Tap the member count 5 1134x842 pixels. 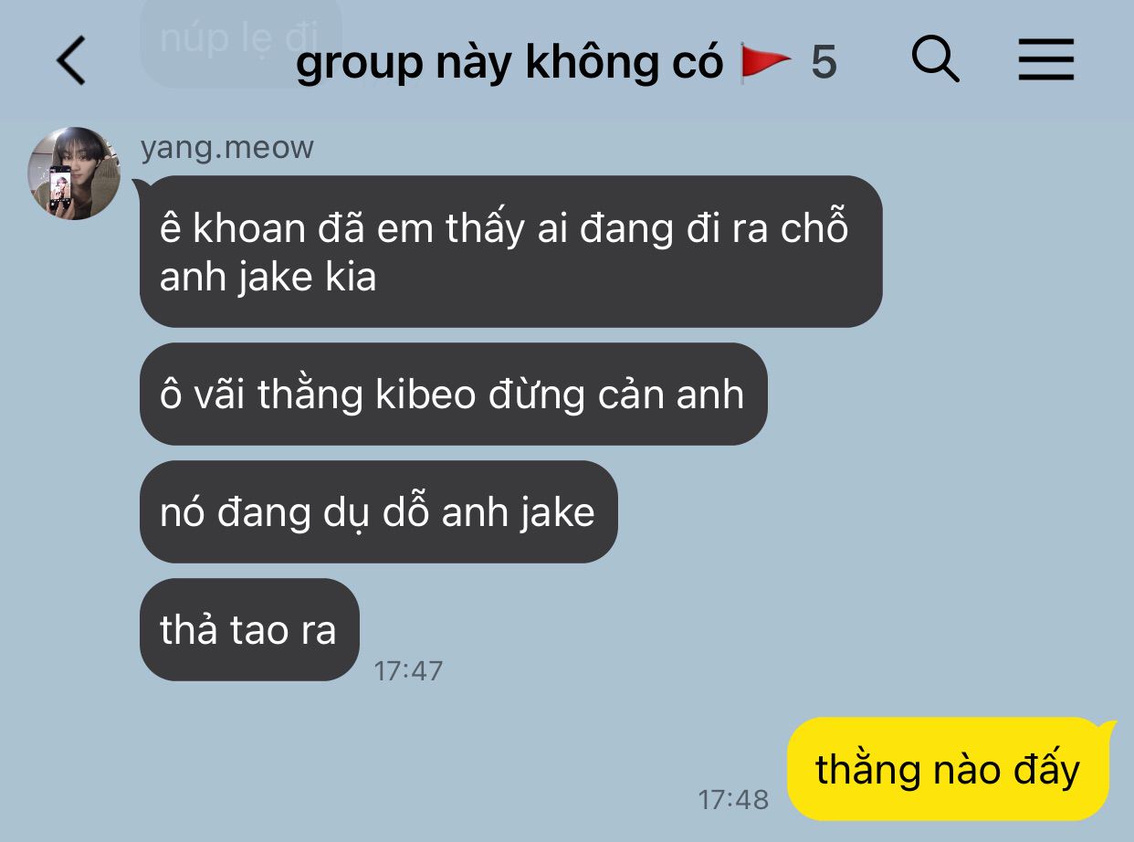coord(824,62)
